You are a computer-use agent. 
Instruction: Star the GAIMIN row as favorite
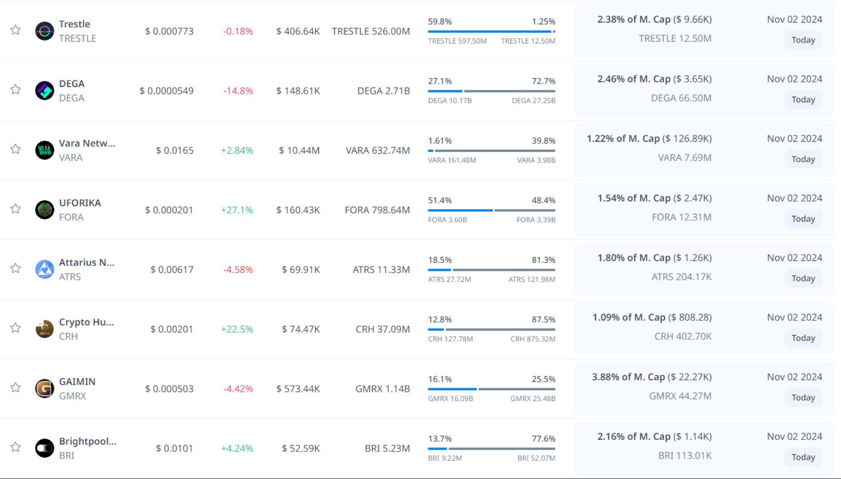pos(16,388)
